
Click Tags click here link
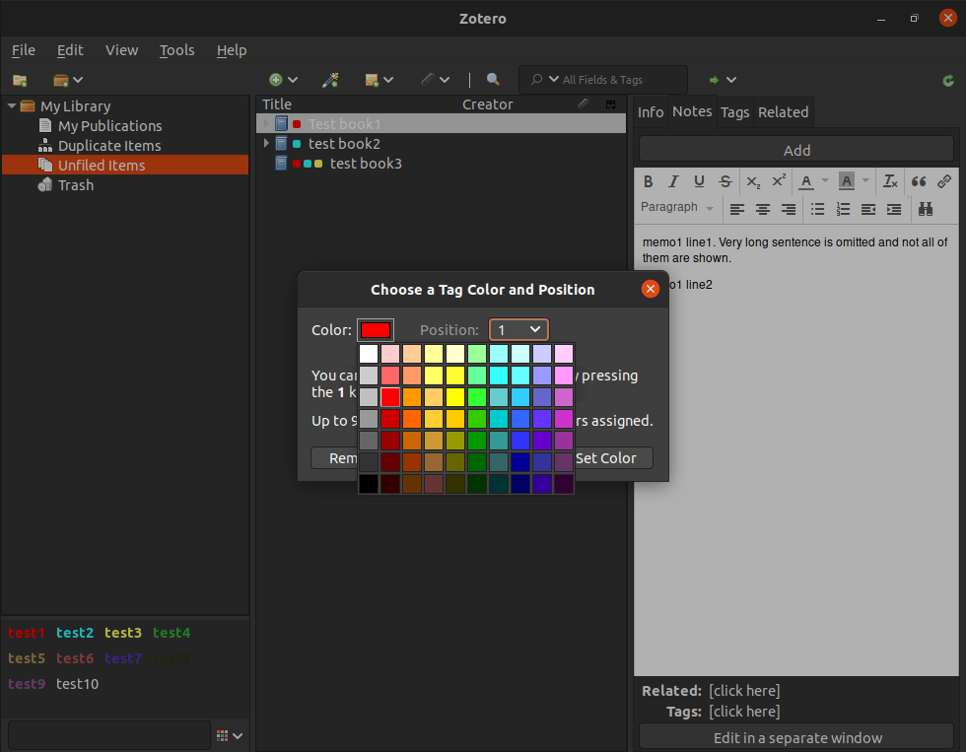pyautogui.click(x=744, y=712)
